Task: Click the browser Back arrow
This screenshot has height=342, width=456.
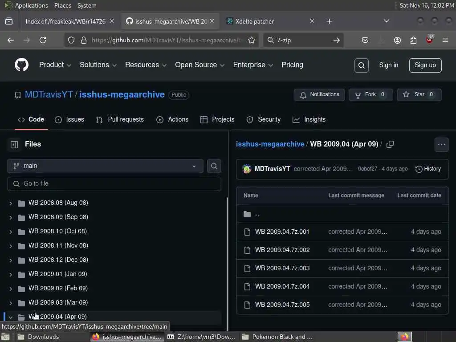Action: click(11, 40)
